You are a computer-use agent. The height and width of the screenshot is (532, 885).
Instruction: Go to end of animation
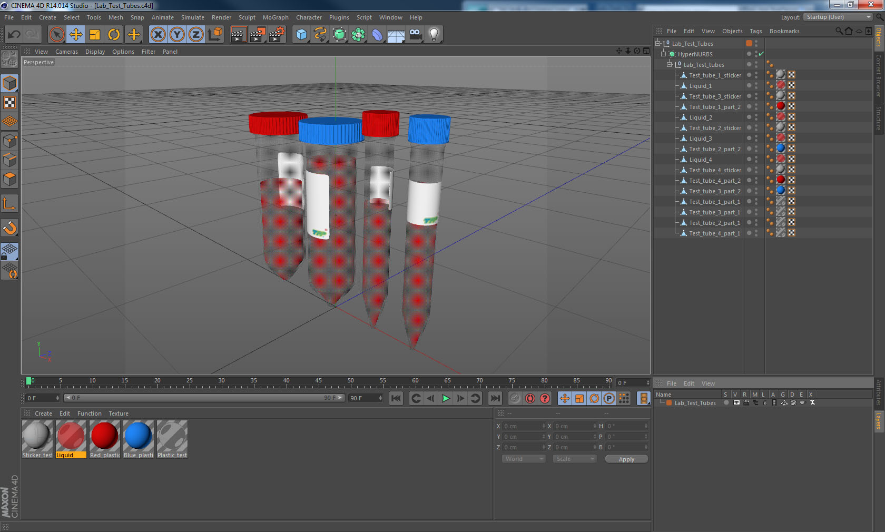click(495, 398)
